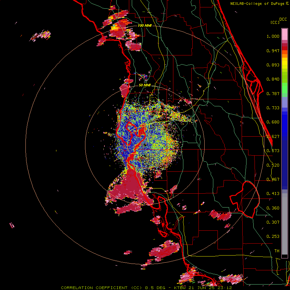Select the 0.520 scale value

(x=273, y=165)
